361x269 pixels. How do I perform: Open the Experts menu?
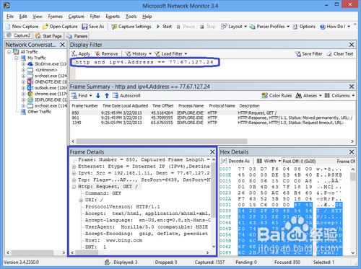click(113, 17)
